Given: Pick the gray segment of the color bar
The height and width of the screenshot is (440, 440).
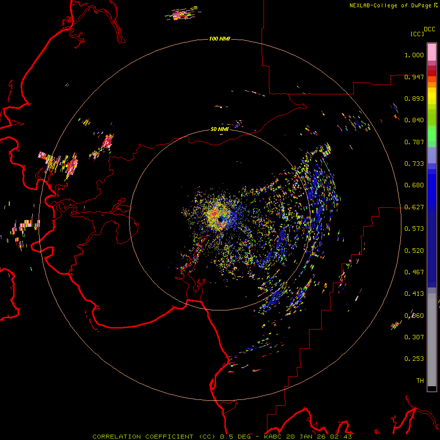Looking at the screenshot, I should pyautogui.click(x=432, y=340).
